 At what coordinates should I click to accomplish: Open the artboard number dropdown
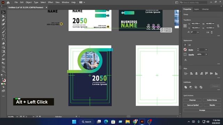[x=33, y=117]
